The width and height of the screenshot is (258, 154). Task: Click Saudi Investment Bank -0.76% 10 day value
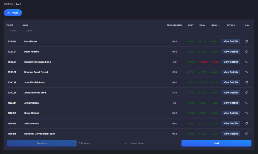click(x=214, y=62)
